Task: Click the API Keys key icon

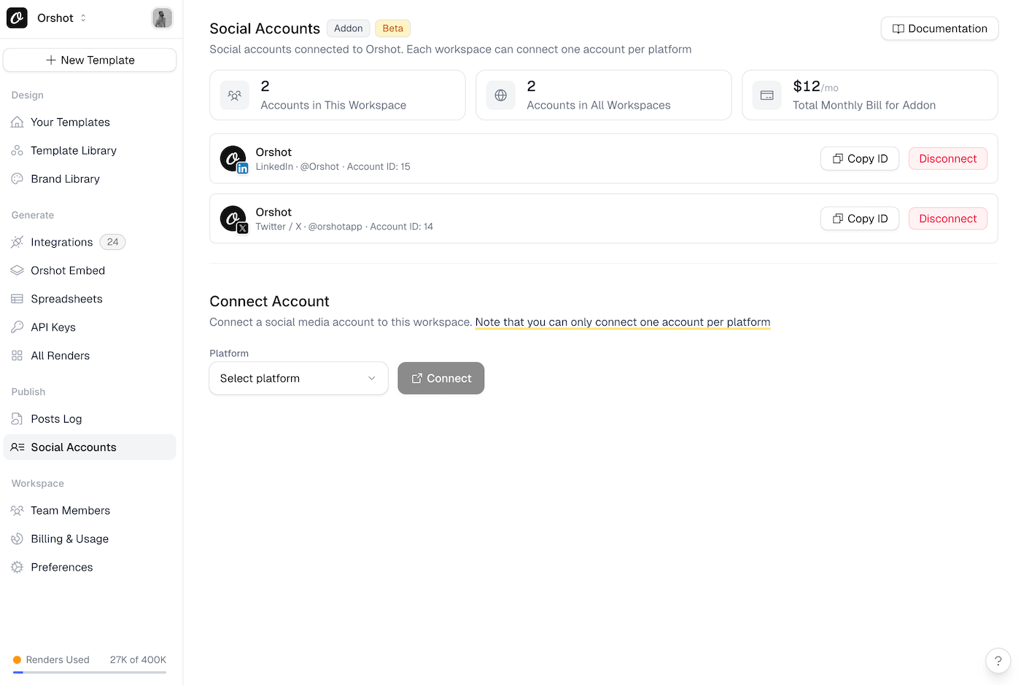Action: coord(18,327)
